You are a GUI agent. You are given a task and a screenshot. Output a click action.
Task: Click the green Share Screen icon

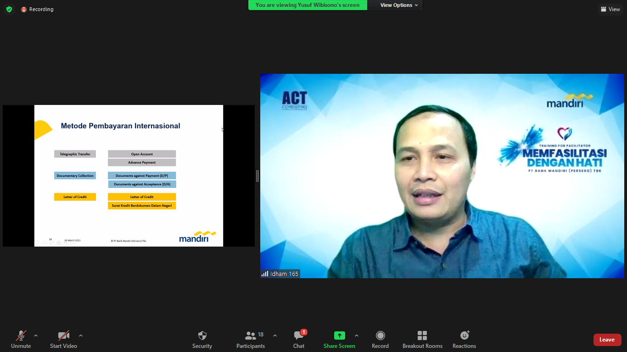339,335
